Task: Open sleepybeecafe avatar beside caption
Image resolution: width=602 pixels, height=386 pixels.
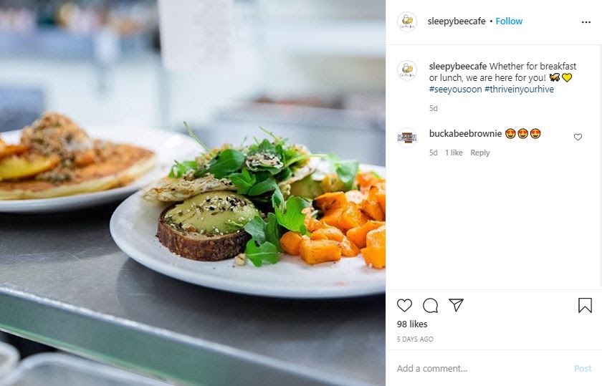Action: point(407,71)
